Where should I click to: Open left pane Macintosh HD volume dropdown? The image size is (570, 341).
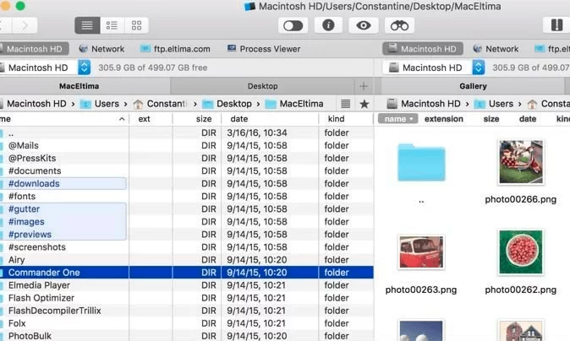click(45, 68)
